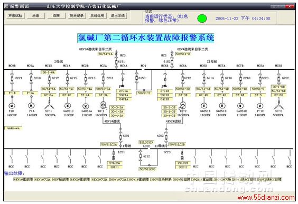Open the 系统说明 system description
This screenshot has width=298, height=204.
click(97, 16)
